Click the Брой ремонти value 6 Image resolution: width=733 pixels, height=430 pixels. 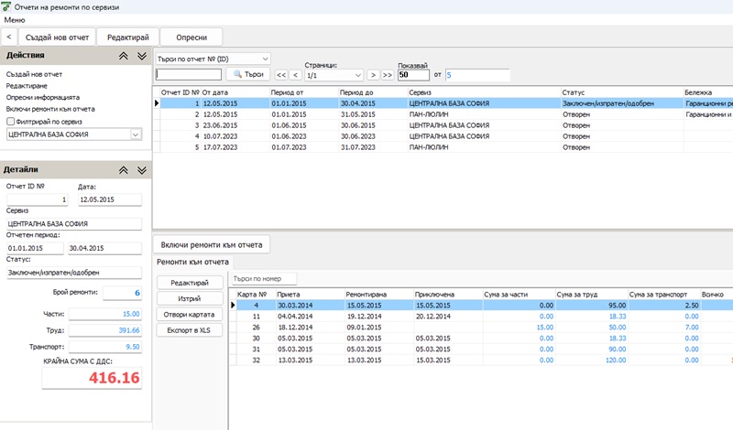pyautogui.click(x=123, y=293)
